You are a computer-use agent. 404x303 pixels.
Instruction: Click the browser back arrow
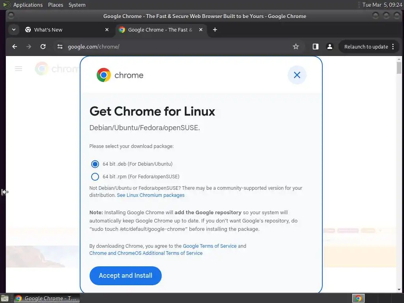coord(15,47)
